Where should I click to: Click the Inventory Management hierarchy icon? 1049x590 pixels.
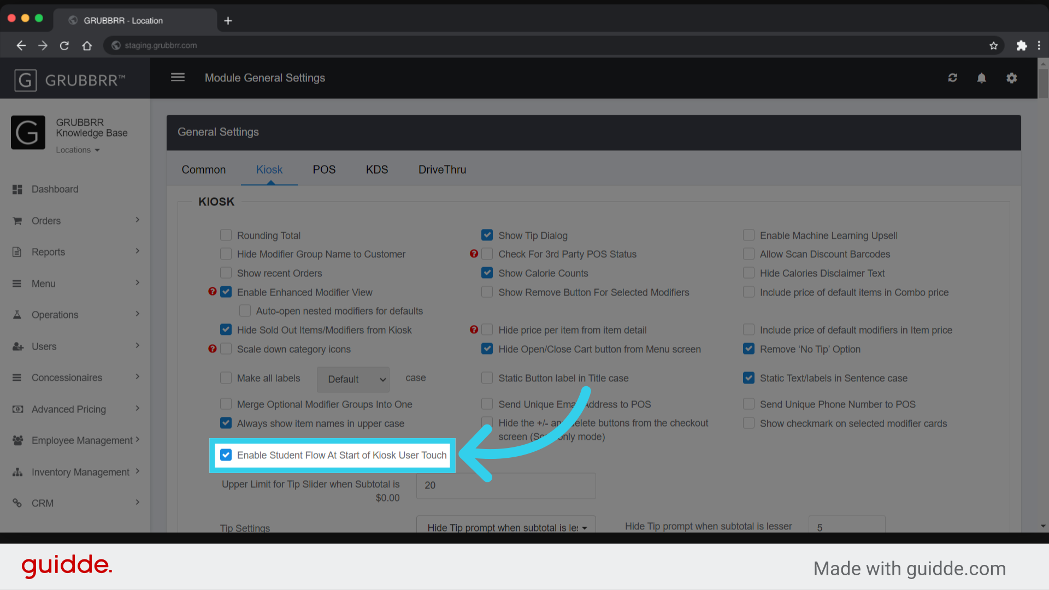(x=17, y=472)
